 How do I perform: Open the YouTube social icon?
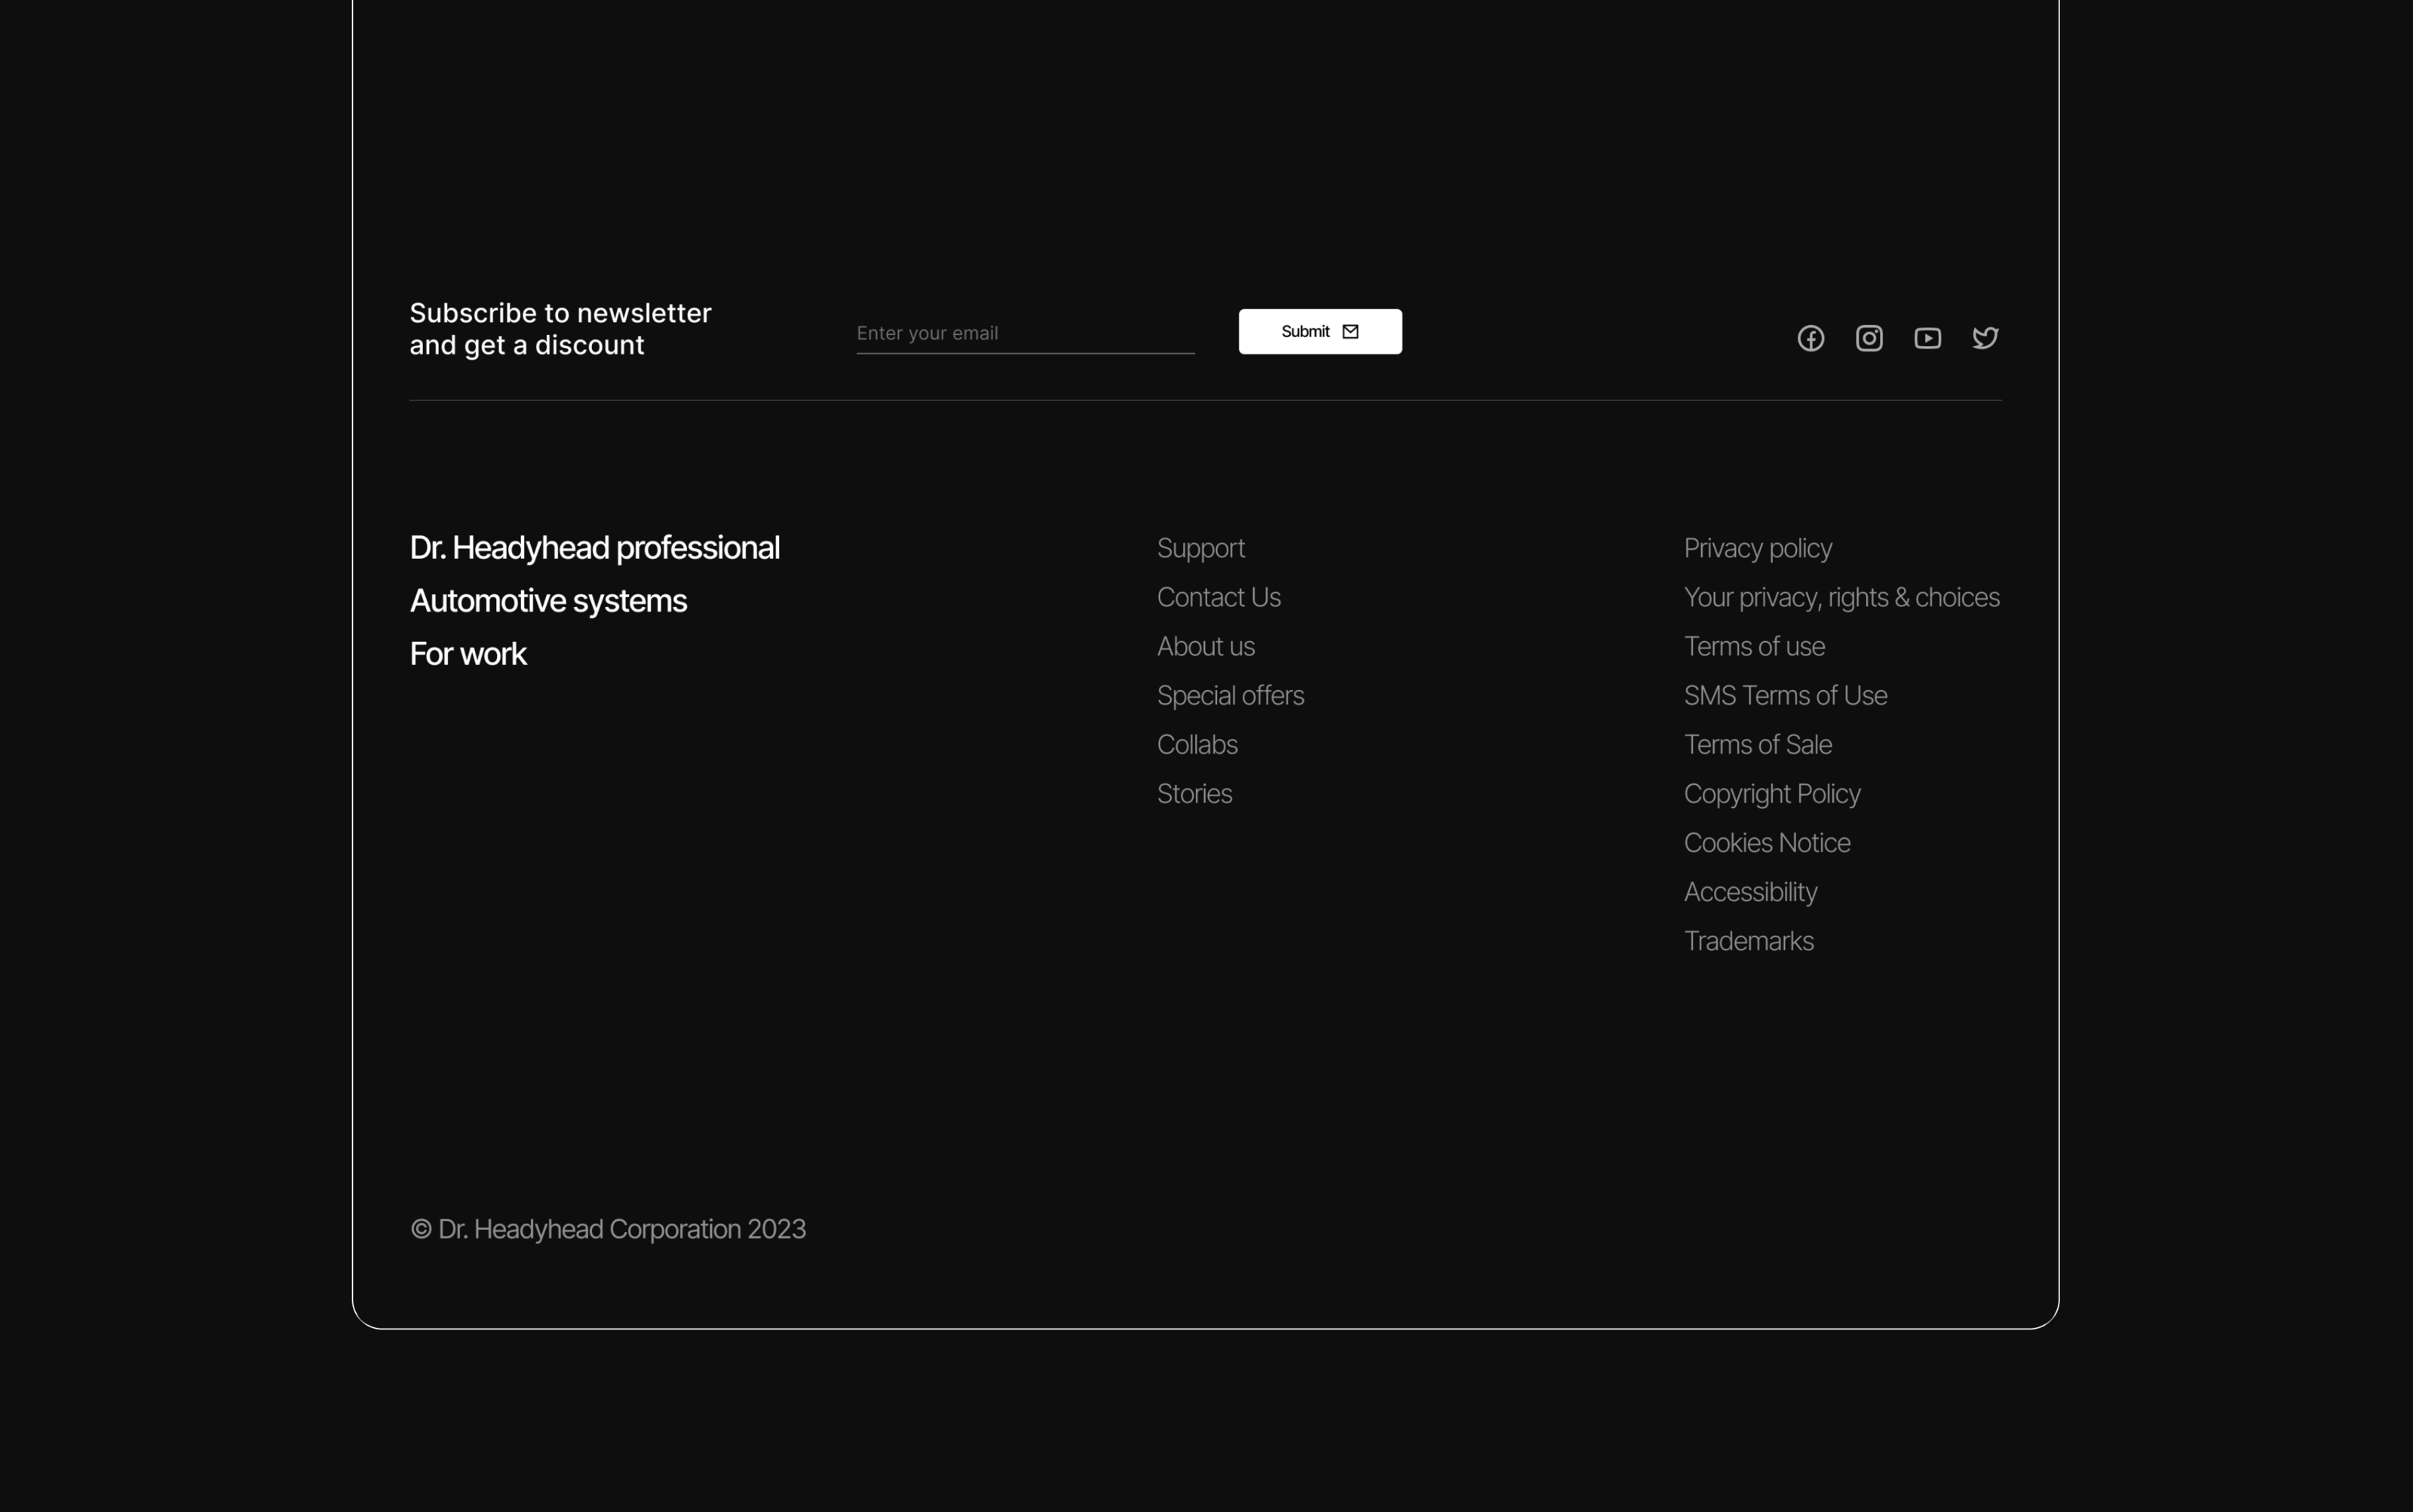(x=1927, y=338)
